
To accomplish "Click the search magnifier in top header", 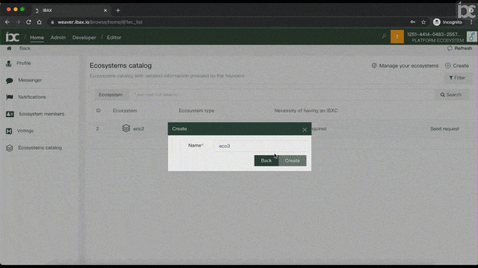I will (x=384, y=37).
